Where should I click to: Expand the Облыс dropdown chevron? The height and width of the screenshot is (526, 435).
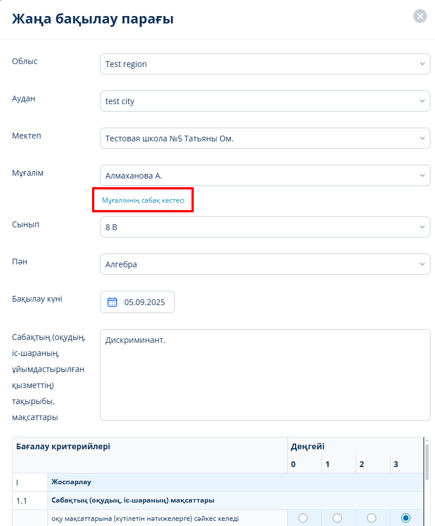tap(422, 64)
